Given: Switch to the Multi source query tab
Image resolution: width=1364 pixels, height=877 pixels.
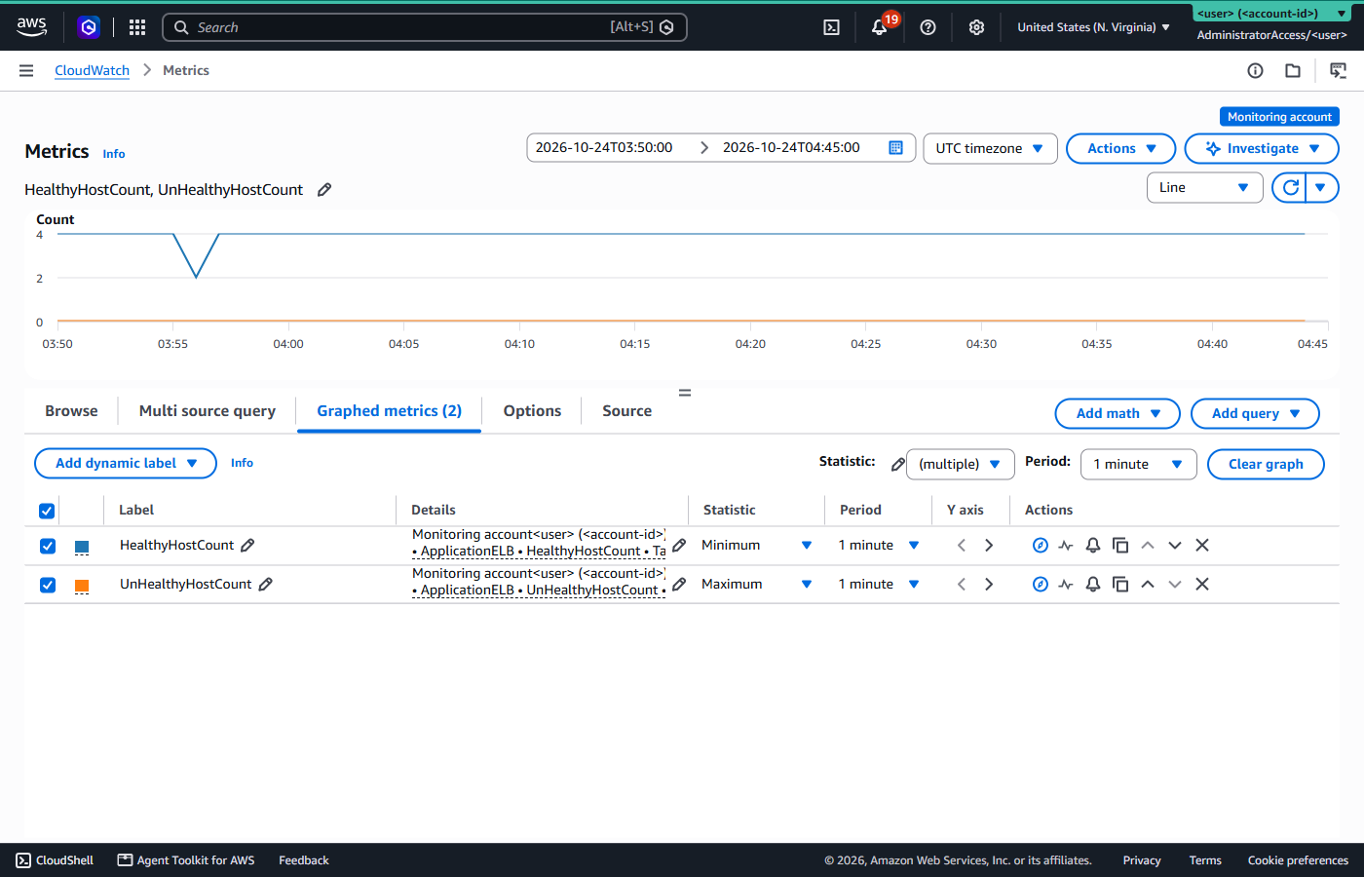Looking at the screenshot, I should pos(208,411).
